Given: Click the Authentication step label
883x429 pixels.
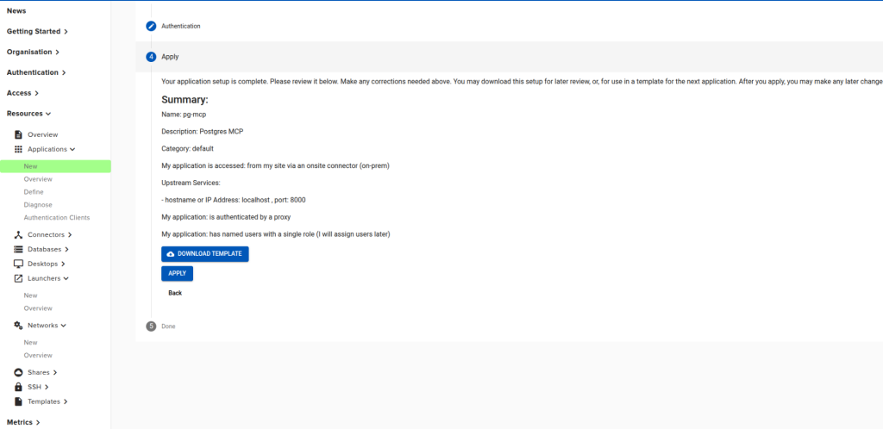Looking at the screenshot, I should coord(181,27).
